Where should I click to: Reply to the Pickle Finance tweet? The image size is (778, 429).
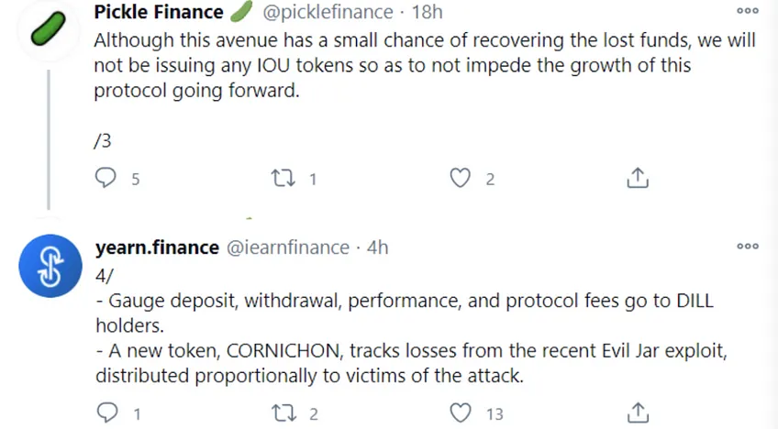[106, 178]
